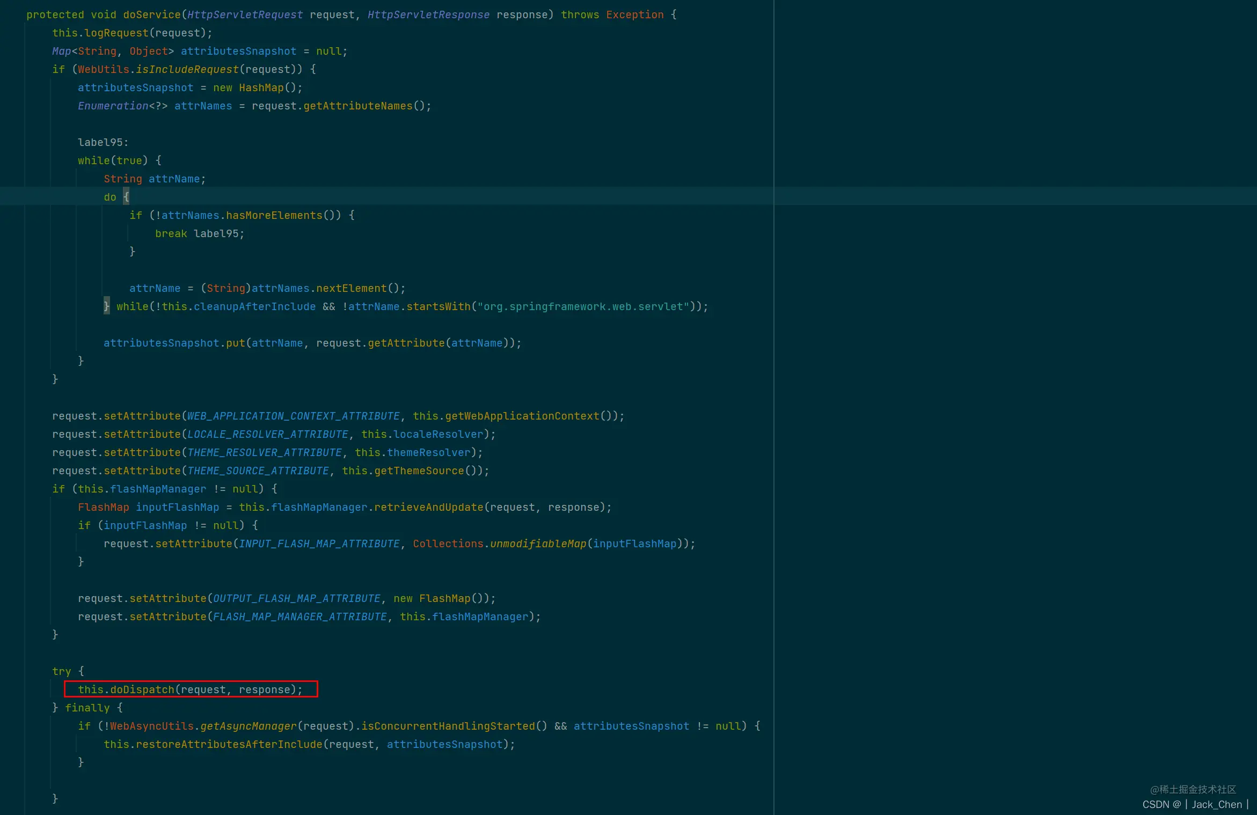Toggle the cleanupAfterInclude boolean field reference
The height and width of the screenshot is (815, 1257).
coord(255,306)
